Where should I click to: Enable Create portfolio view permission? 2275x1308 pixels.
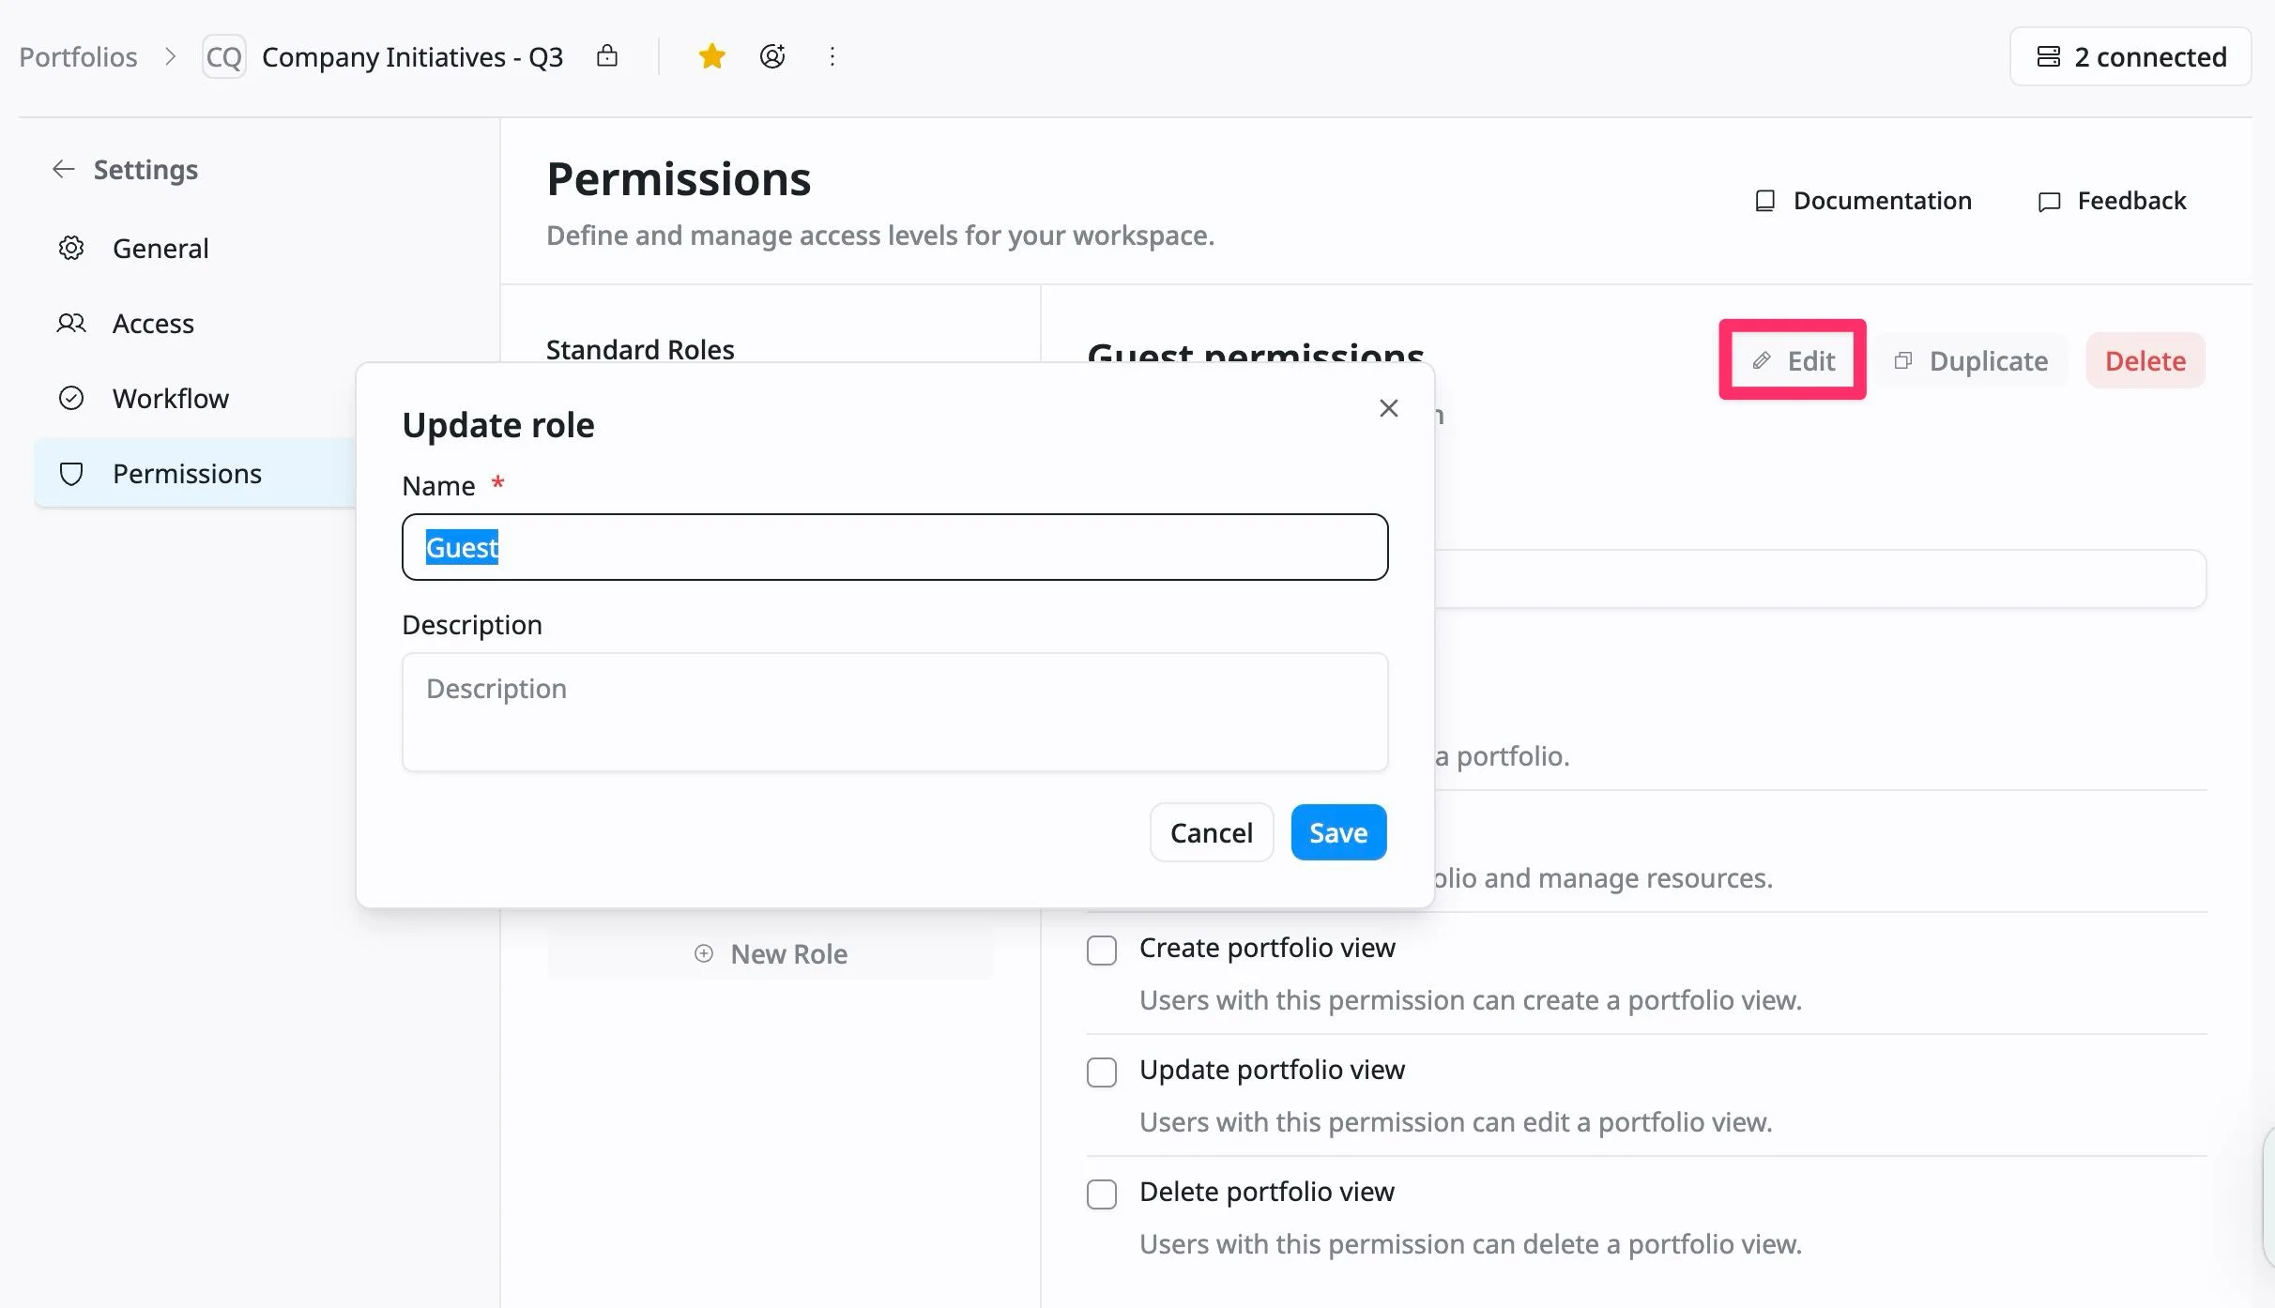click(1102, 950)
